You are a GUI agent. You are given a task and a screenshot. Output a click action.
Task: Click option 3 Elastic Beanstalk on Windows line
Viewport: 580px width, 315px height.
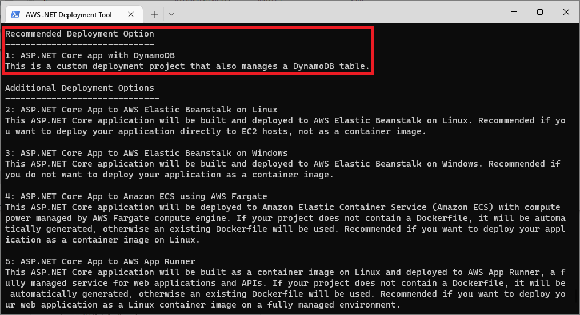[x=146, y=153]
